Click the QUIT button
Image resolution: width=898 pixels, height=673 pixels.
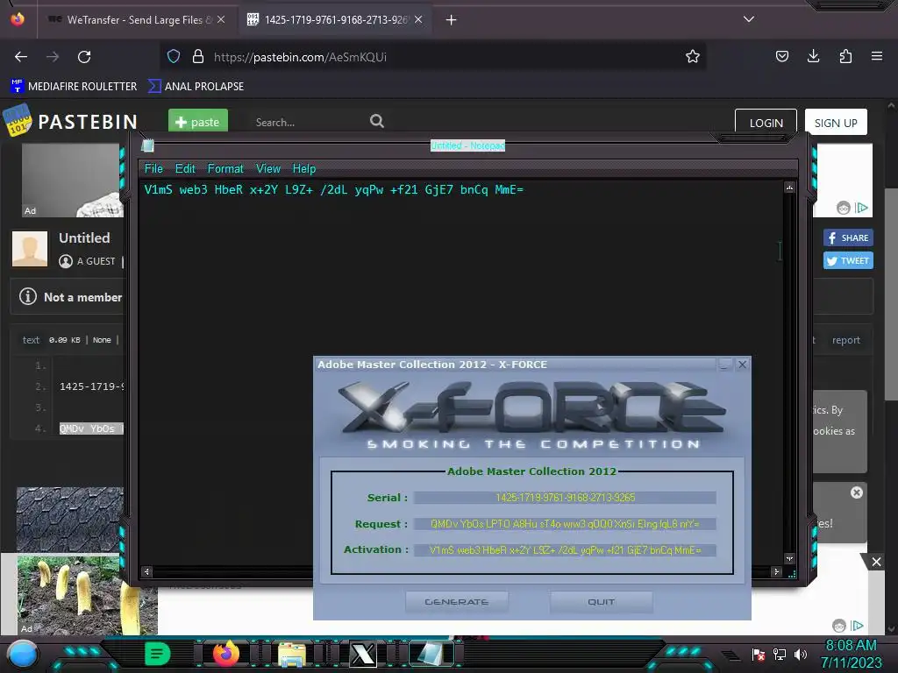tap(601, 602)
